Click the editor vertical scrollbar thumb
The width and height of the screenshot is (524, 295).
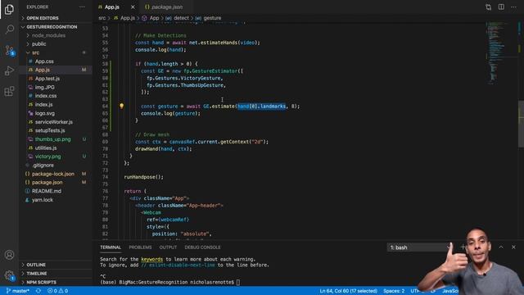tap(521, 124)
